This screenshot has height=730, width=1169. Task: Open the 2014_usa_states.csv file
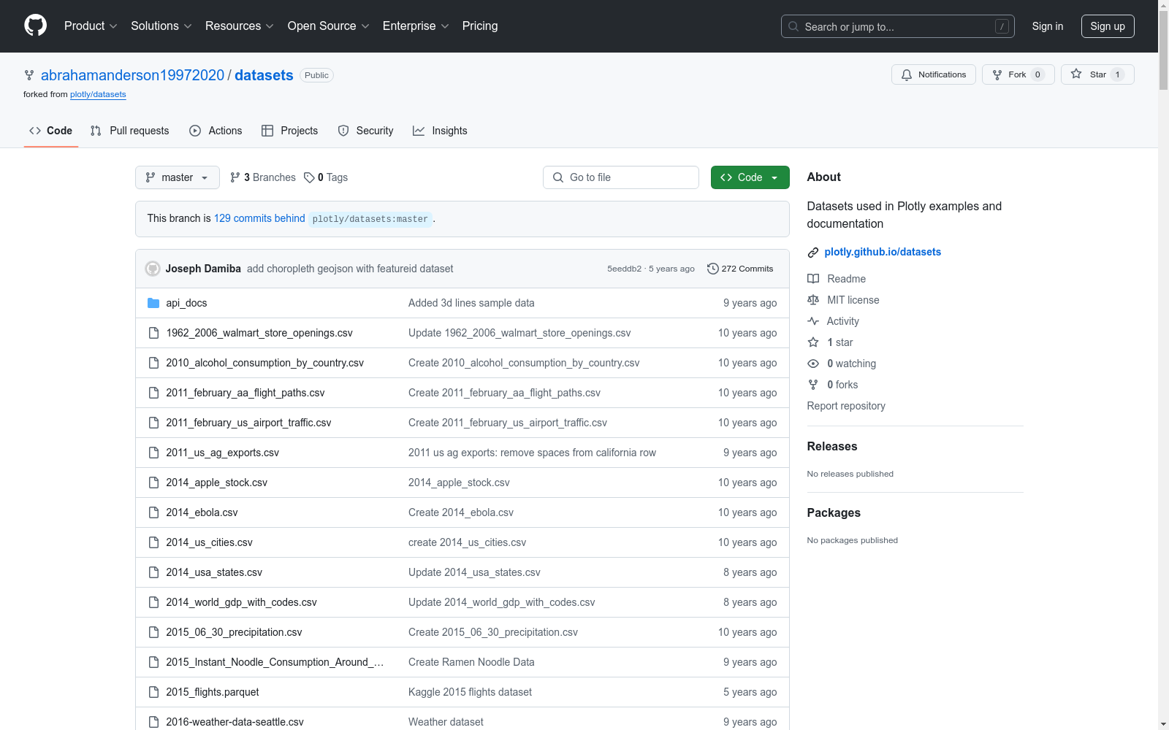tap(214, 572)
